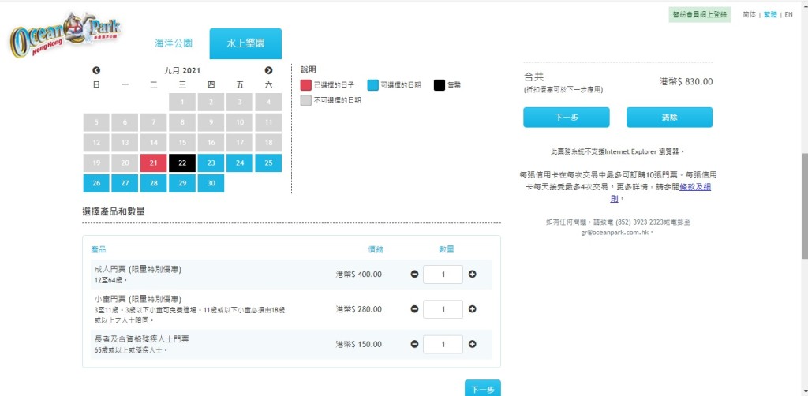
Task: Decrease adult ticket quantity
Action: 415,274
